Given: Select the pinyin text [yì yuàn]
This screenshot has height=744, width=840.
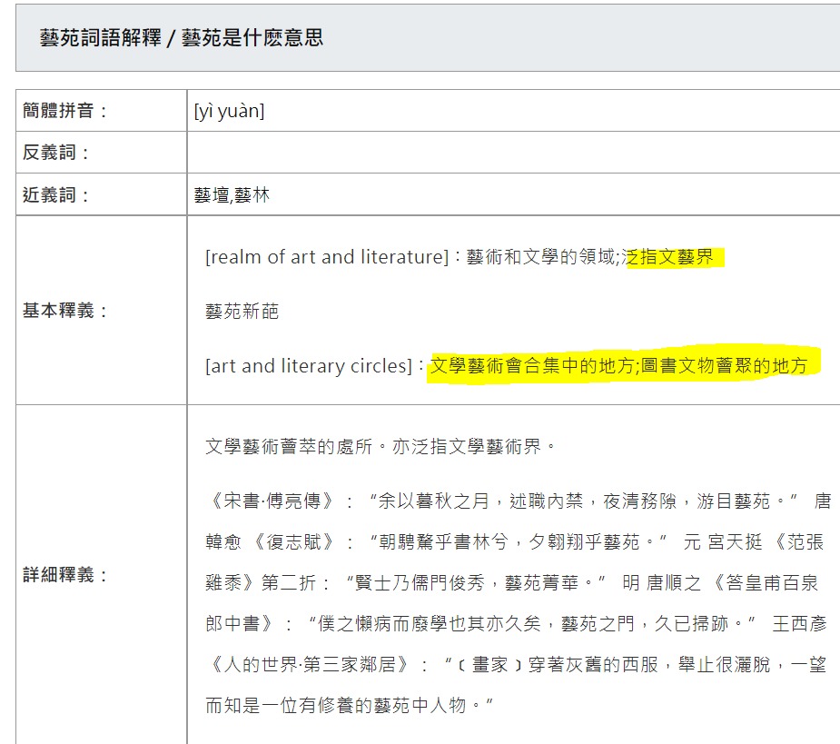Looking at the screenshot, I should point(229,111).
